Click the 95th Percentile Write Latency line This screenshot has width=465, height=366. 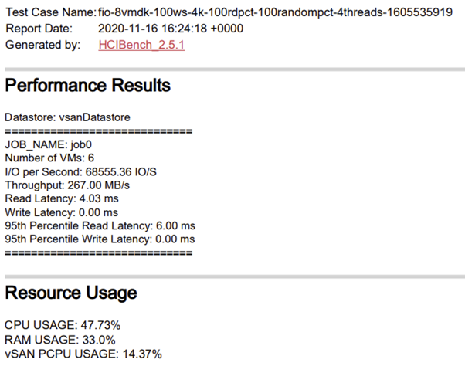[x=100, y=239]
